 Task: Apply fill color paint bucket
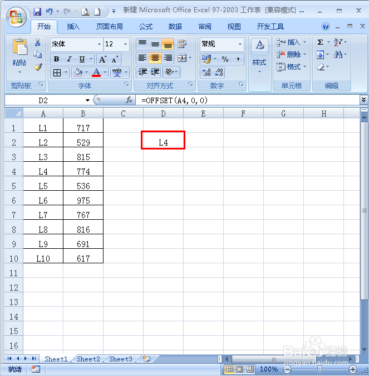[x=78, y=73]
